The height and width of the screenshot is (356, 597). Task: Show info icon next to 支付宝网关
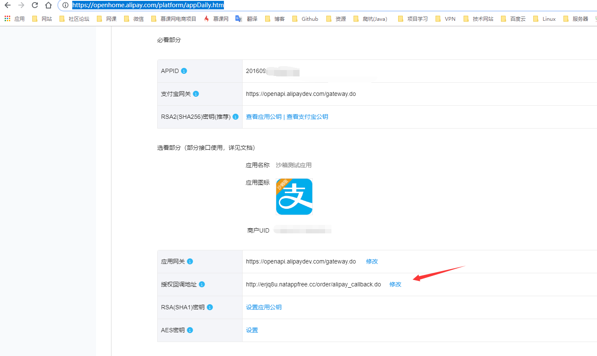[196, 94]
